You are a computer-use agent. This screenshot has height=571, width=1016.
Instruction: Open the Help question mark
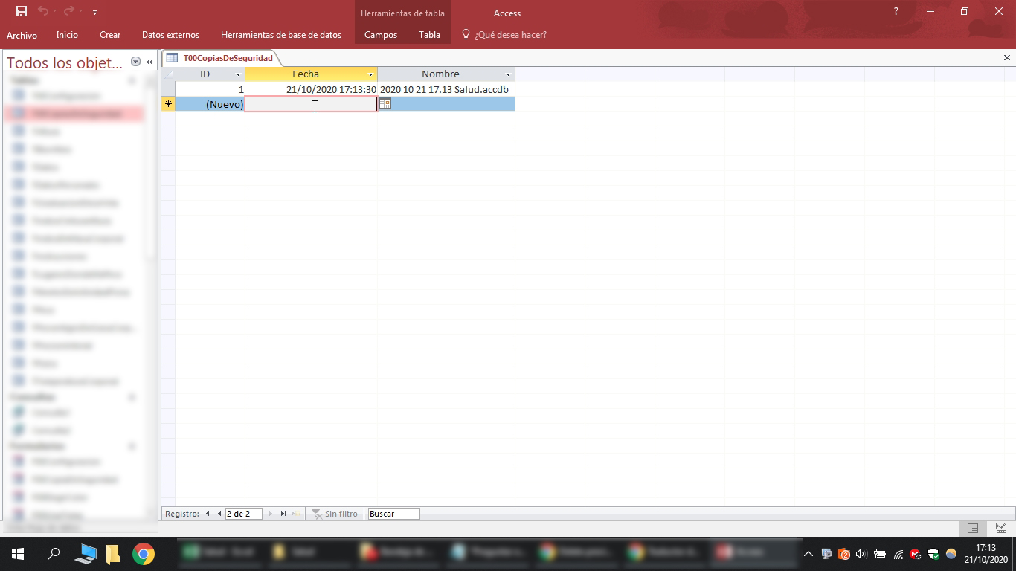896,12
